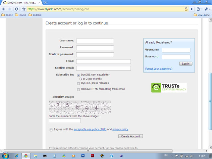Open the Windows Live Messenger taskbar icon
The height and width of the screenshot is (159, 212).
(x=64, y=156)
